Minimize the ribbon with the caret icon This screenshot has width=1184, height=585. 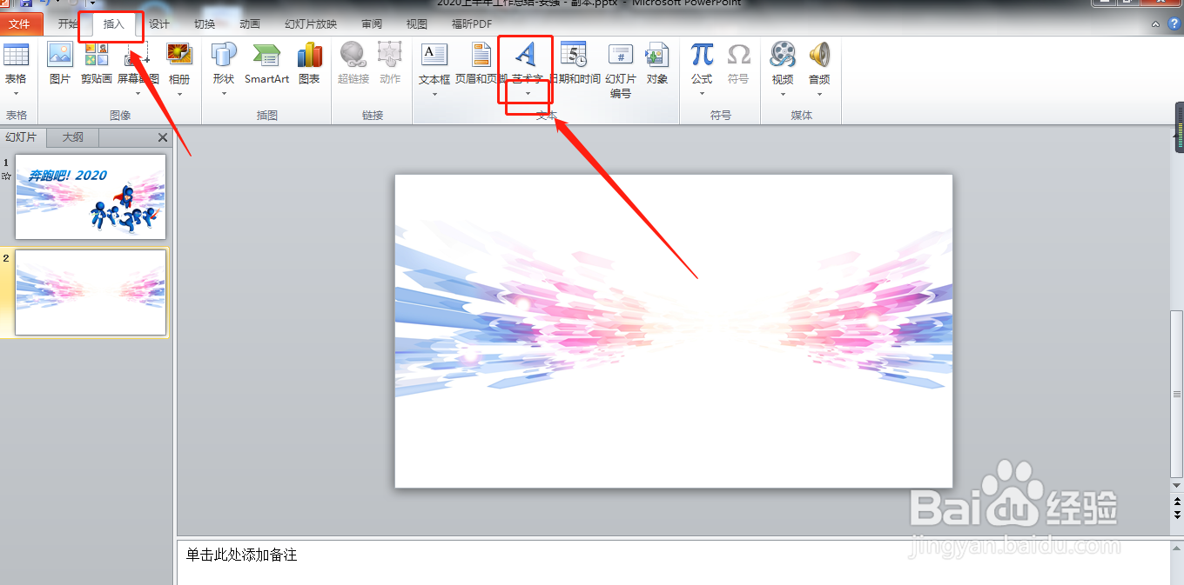[x=1155, y=24]
